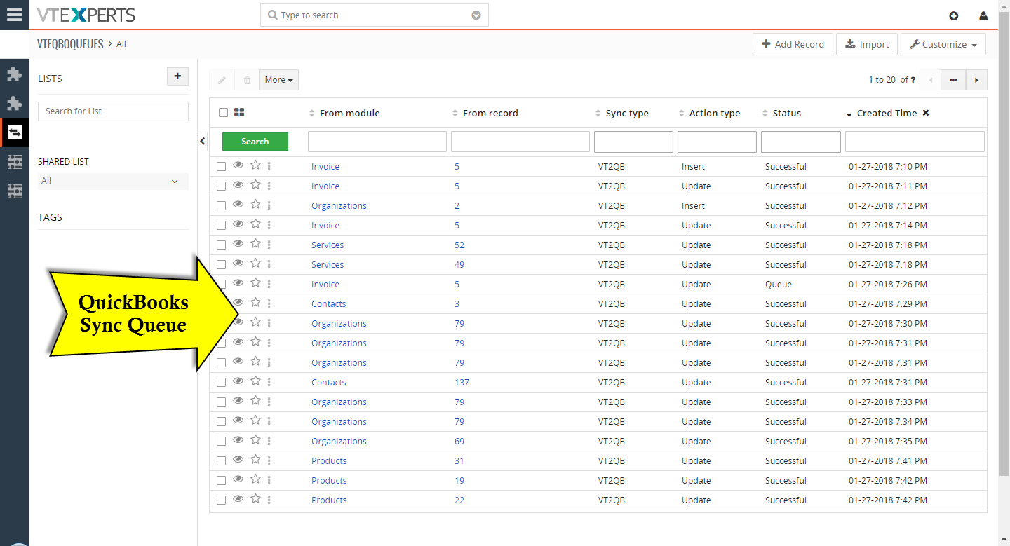Viewport: 1010px width, 546px height.
Task: Preview Invoice 7:10 PM row with eye icon
Action: click(238, 165)
